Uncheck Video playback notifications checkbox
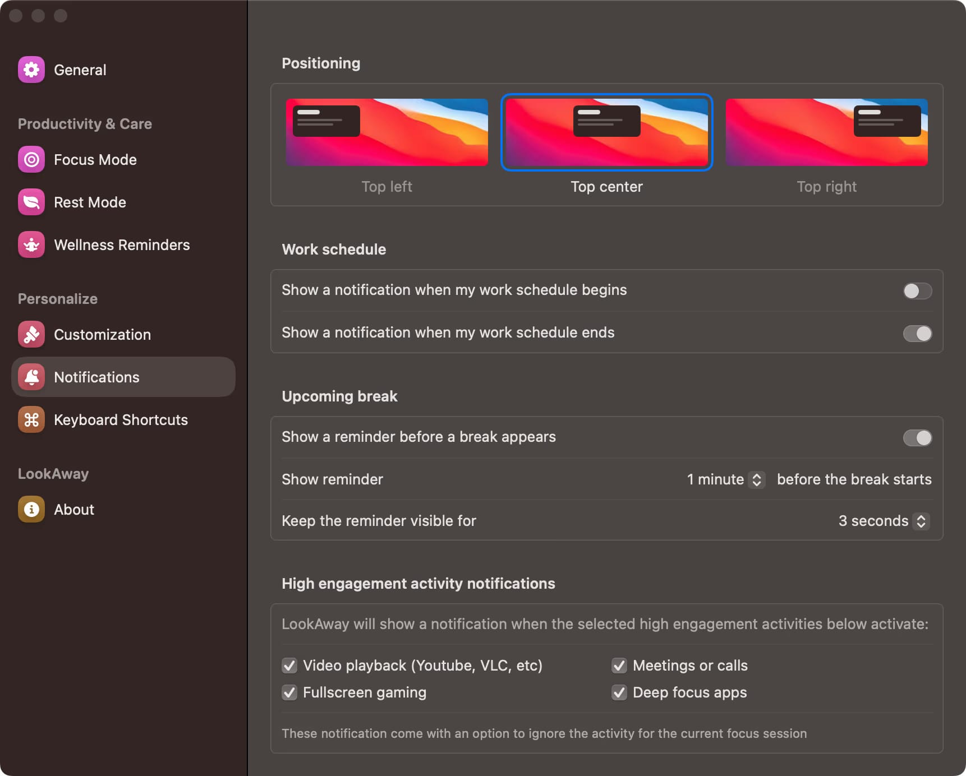 [x=289, y=666]
